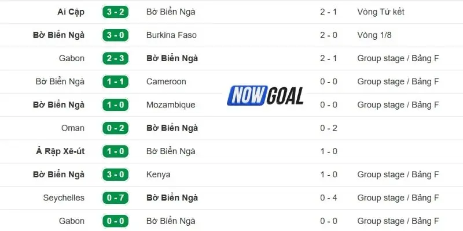The image size is (463, 231).
Task: Select the Mozambique team name
Action: (171, 105)
